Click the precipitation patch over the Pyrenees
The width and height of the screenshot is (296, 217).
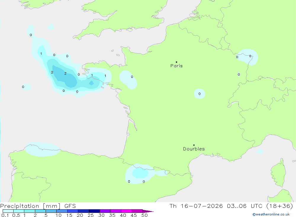[x=141, y=174]
